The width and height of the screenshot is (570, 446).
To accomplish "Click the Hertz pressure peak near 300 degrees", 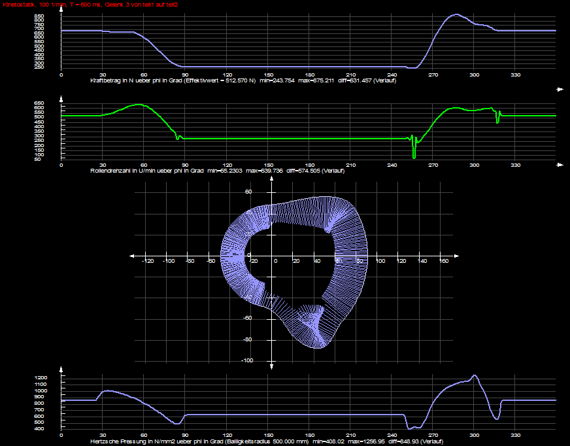I will tap(474, 376).
